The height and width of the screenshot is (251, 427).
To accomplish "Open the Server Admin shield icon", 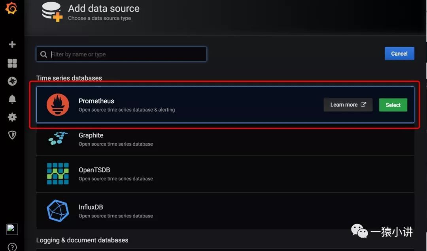I will 12,135.
